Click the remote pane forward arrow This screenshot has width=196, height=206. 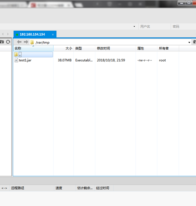point(26,42)
